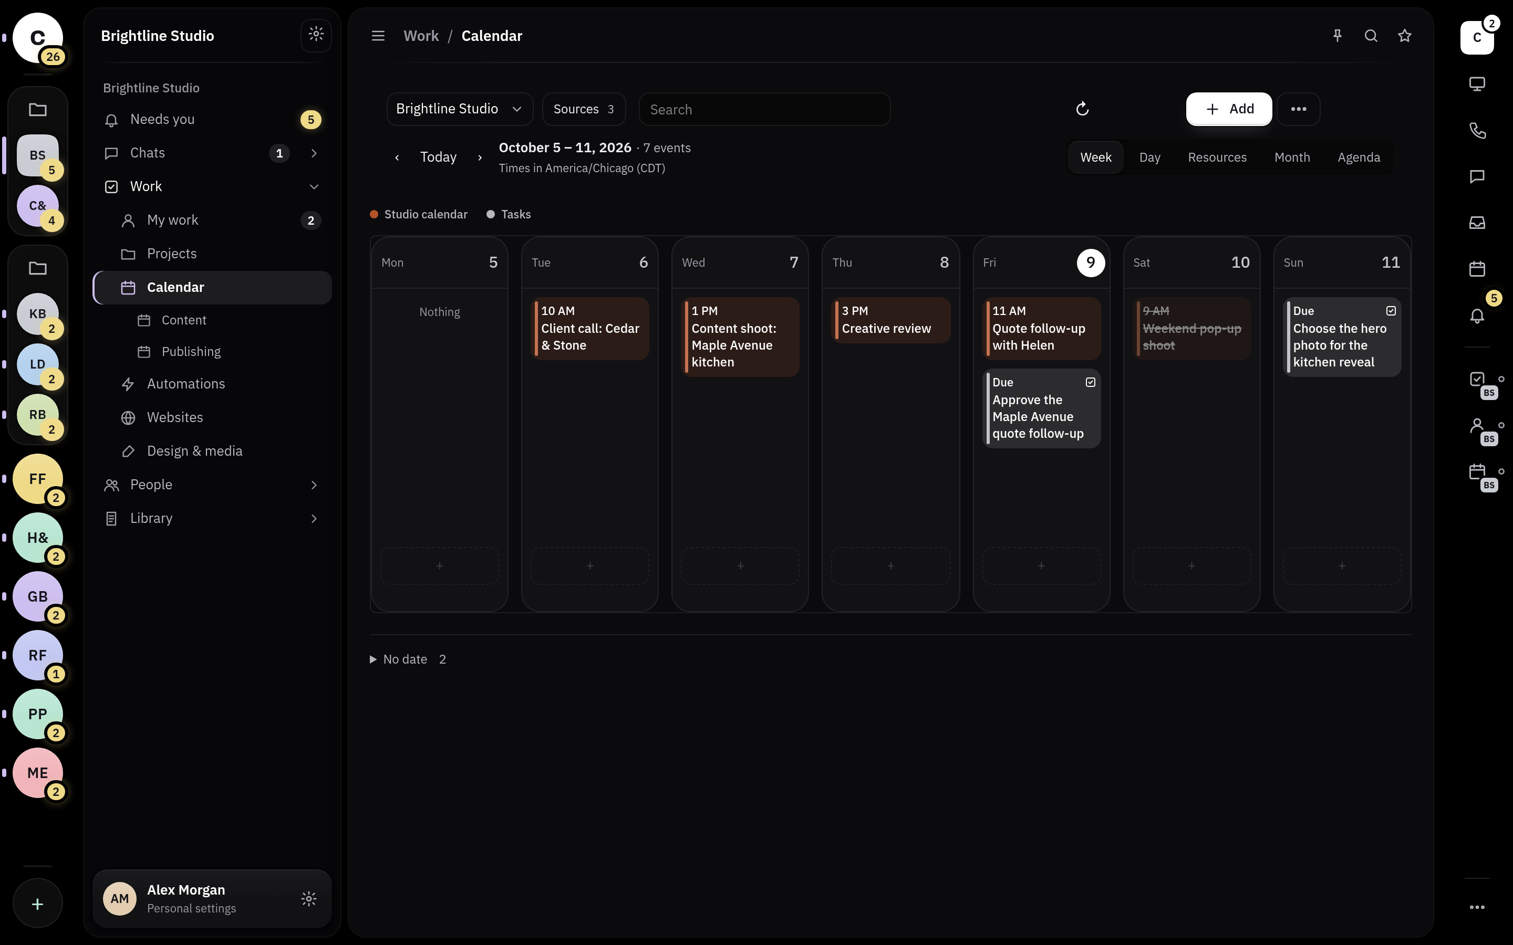Expand the Library section chevron
Screen dimensions: 1513x945
point(314,518)
